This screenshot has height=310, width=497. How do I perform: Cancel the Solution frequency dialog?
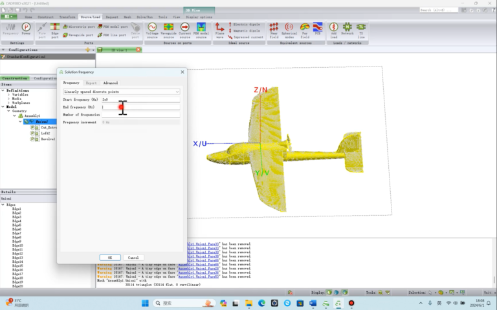tap(133, 258)
